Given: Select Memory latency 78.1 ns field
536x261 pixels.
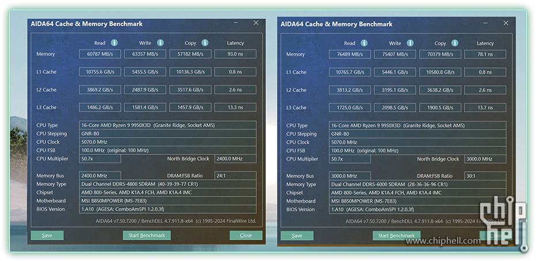Looking at the screenshot, I should tap(485, 54).
